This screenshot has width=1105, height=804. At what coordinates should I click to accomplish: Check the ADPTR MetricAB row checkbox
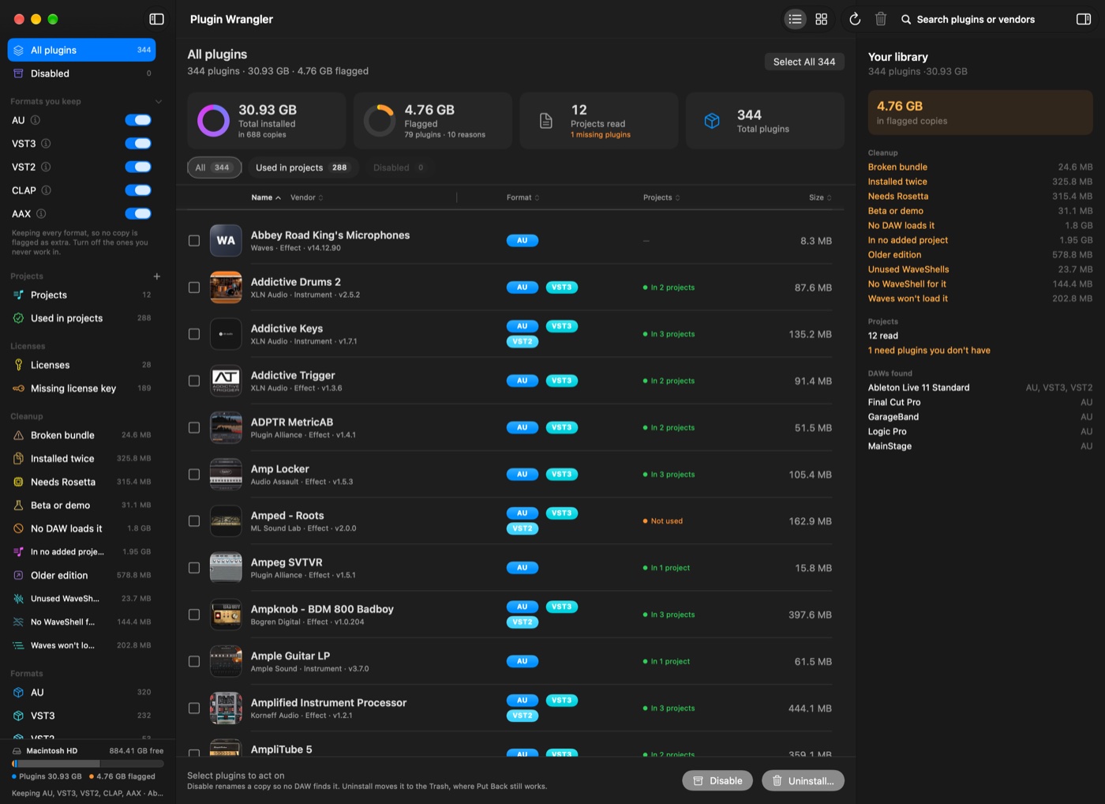point(194,427)
